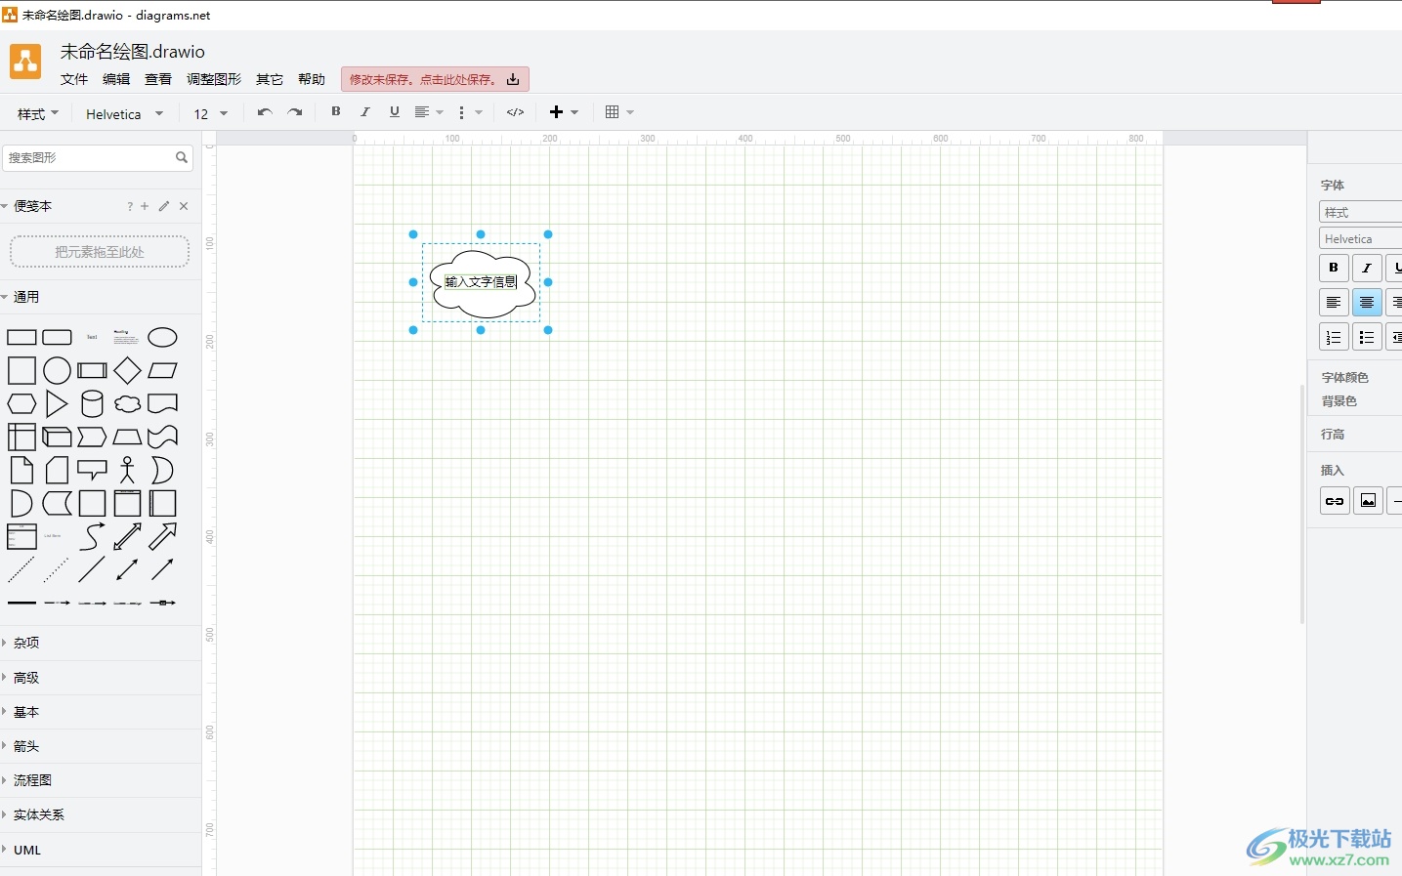Open the 文件 menu

point(74,79)
